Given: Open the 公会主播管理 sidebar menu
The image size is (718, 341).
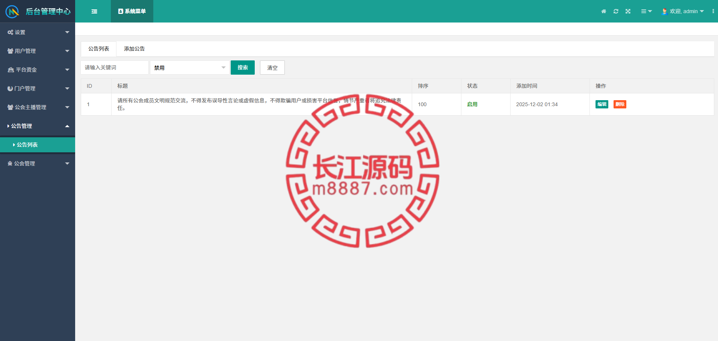Looking at the screenshot, I should click(38, 107).
